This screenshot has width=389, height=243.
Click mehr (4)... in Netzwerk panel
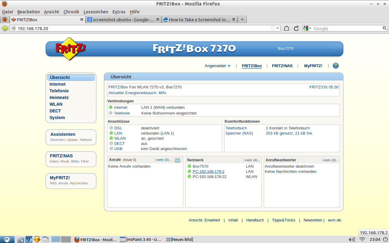coord(252,160)
